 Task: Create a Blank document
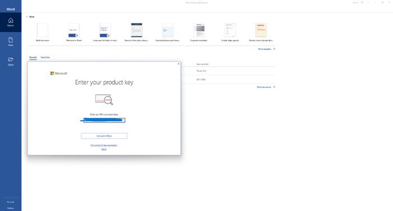pos(42,32)
